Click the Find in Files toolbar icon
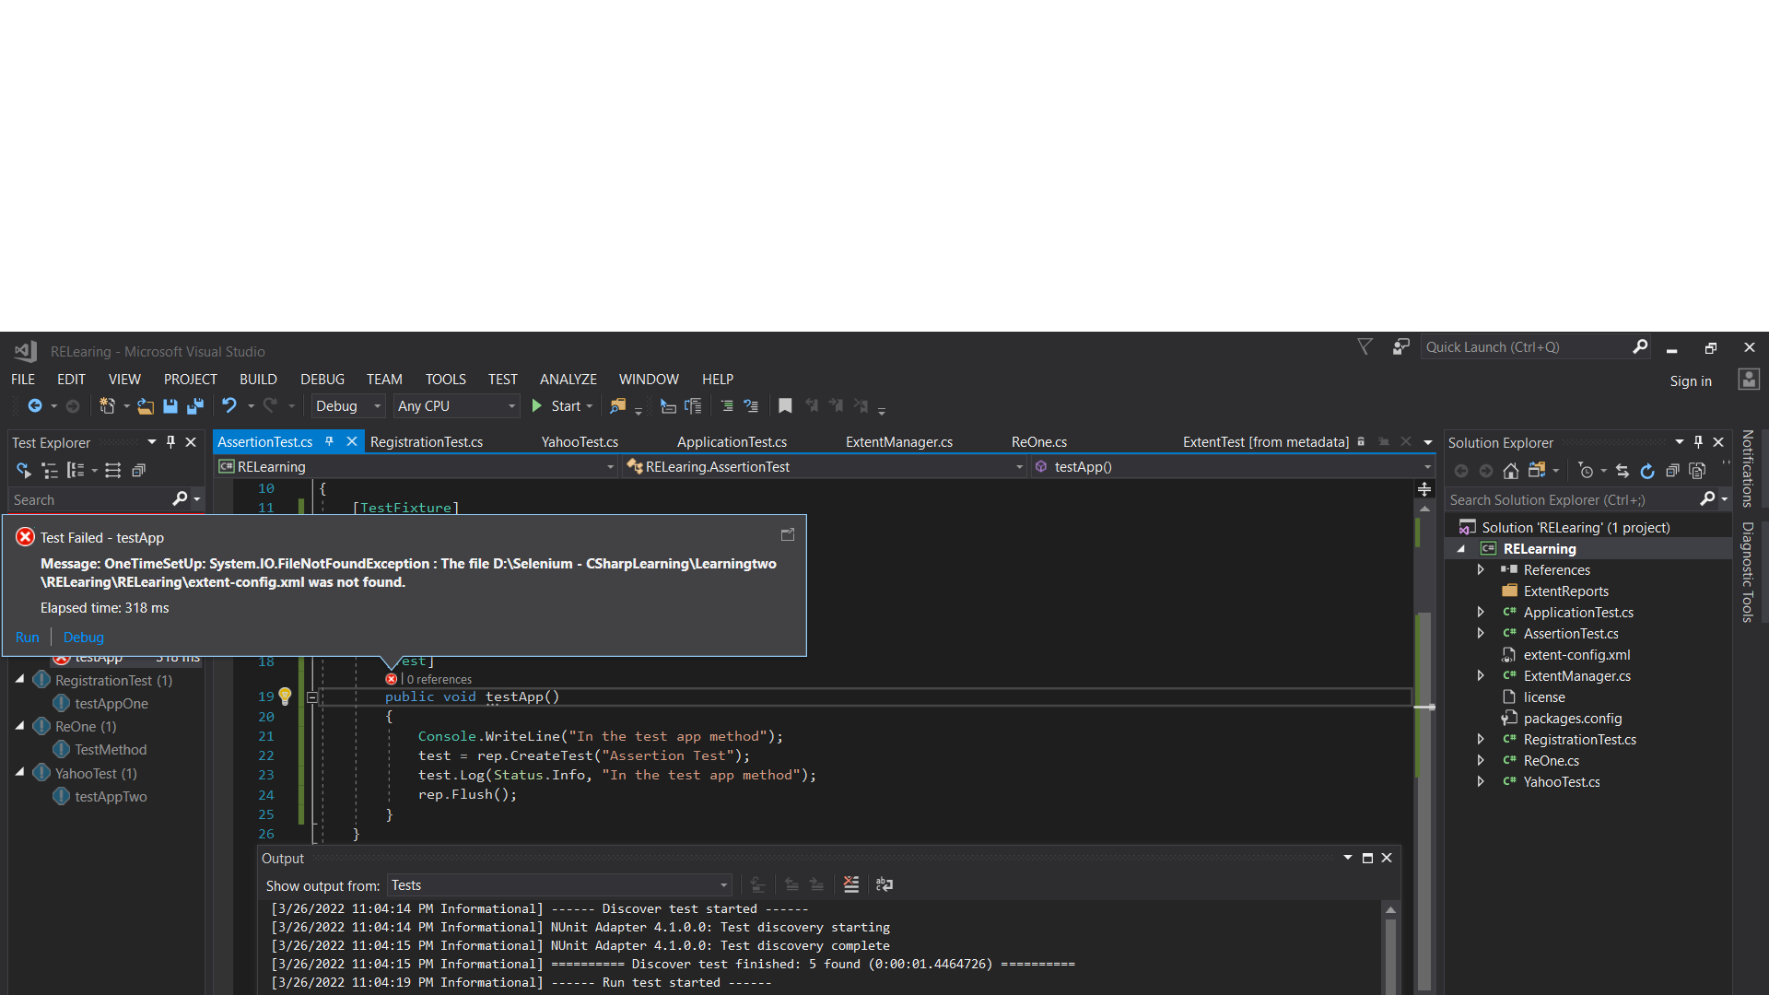The height and width of the screenshot is (995, 1769). (x=618, y=406)
